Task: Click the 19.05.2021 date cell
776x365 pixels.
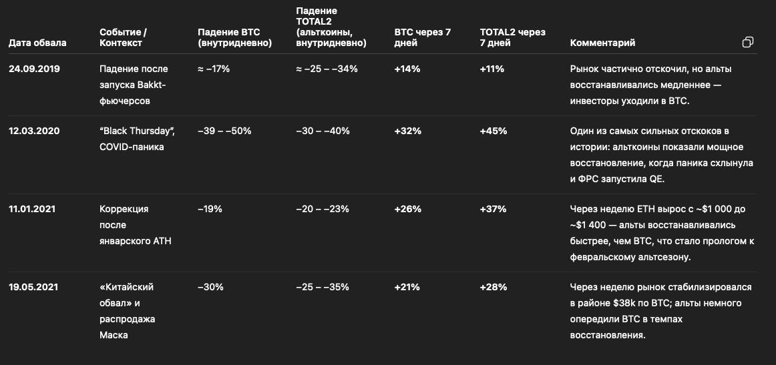Action: 33,287
